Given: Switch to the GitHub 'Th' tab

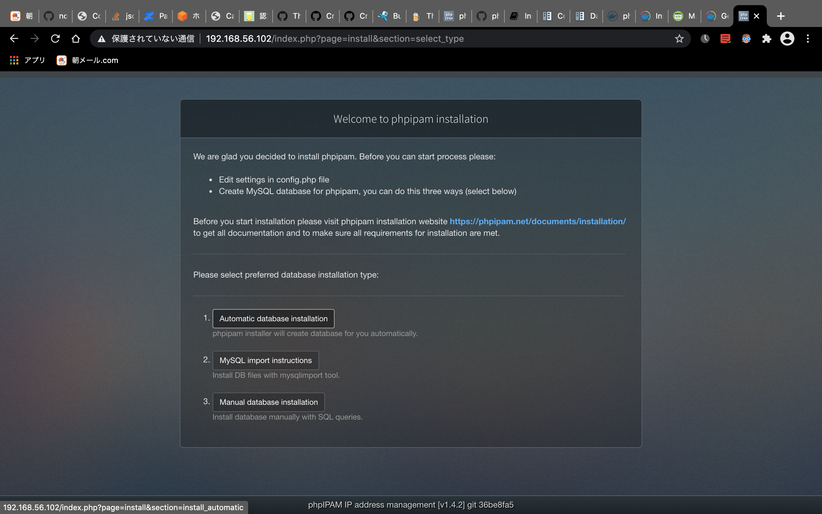Looking at the screenshot, I should pyautogui.click(x=289, y=16).
